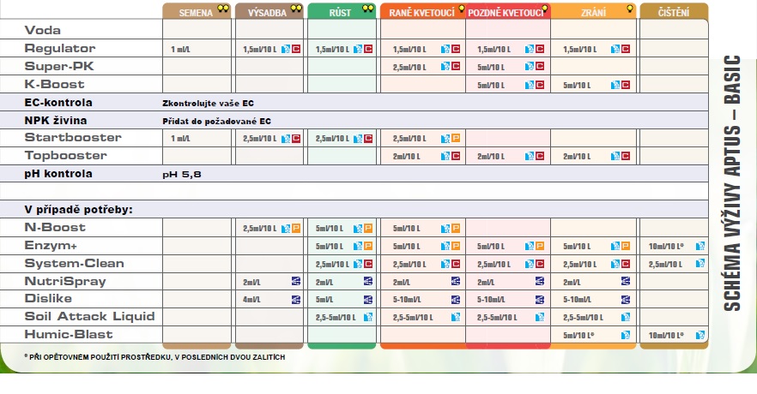Click the Topbooster row label

tap(65, 156)
